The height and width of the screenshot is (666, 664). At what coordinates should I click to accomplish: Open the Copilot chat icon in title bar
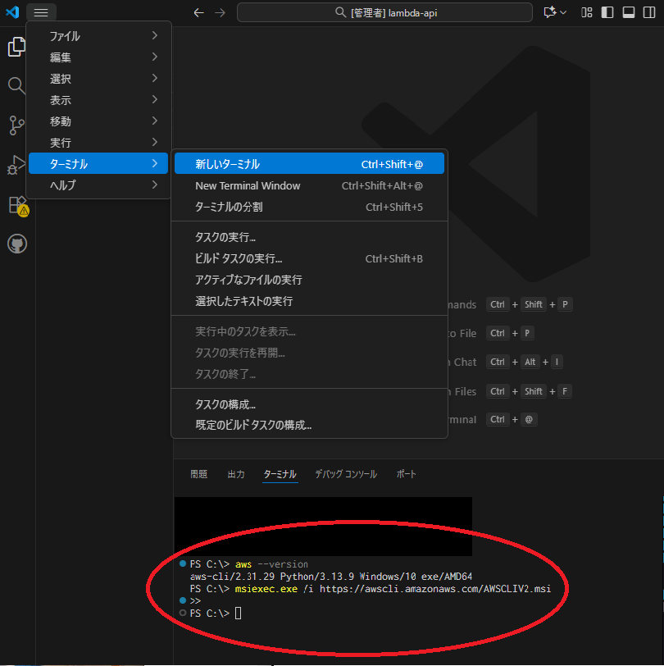pyautogui.click(x=550, y=12)
